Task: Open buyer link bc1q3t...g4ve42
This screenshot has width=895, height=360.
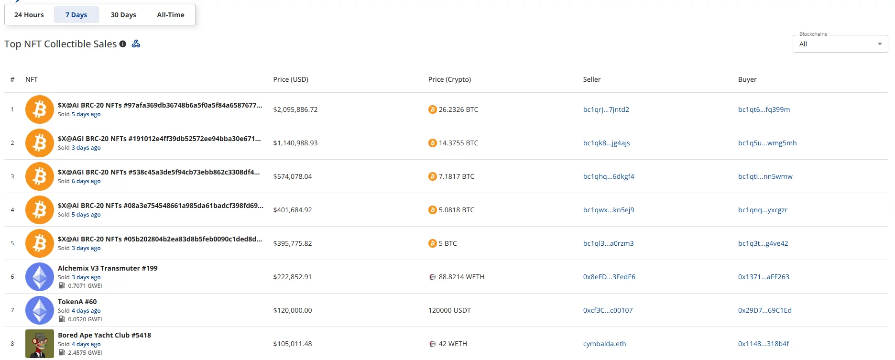Action: pos(763,243)
